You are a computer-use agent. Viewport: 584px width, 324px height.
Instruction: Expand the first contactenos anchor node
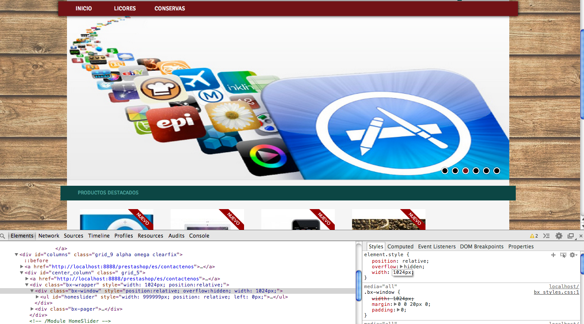coord(22,267)
